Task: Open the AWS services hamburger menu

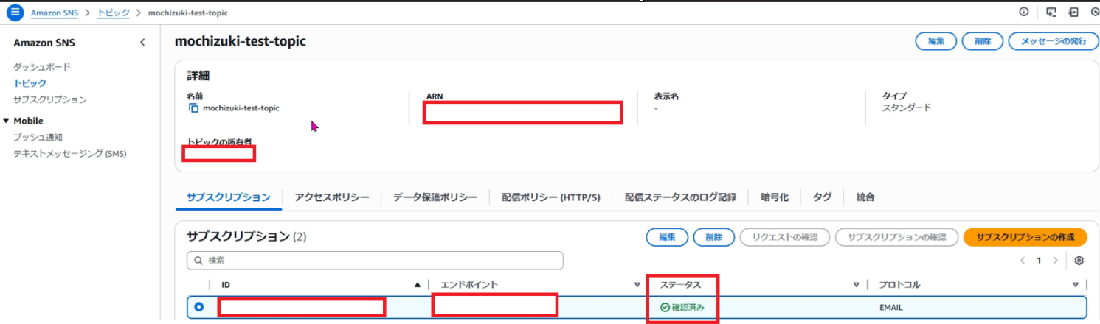Action: click(x=15, y=13)
